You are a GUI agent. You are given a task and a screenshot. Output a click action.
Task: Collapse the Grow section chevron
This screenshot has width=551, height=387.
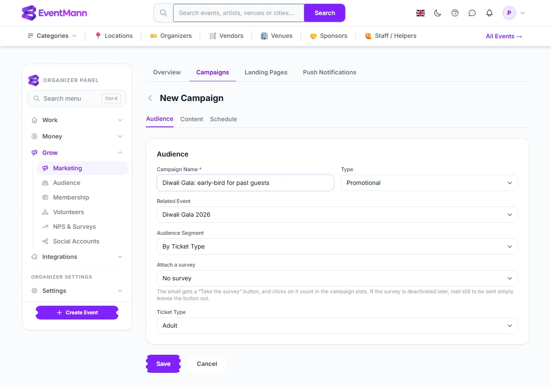[x=120, y=153]
